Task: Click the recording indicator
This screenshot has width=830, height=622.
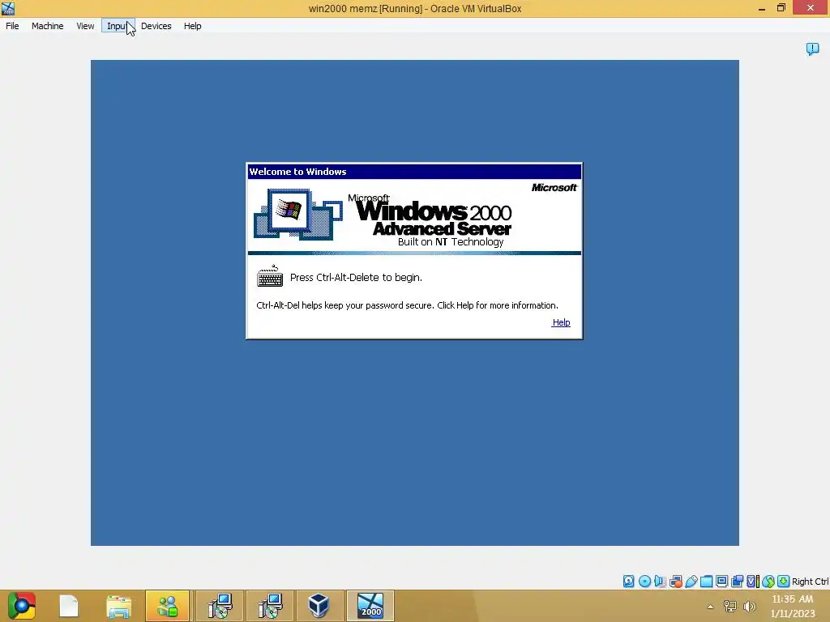Action: pos(737,582)
